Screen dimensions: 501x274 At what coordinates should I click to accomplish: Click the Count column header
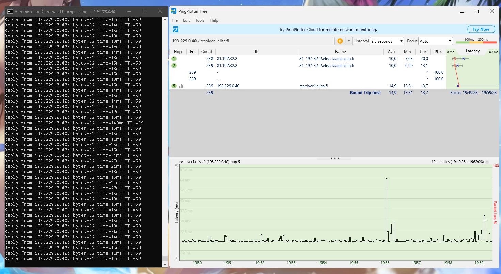tap(207, 52)
